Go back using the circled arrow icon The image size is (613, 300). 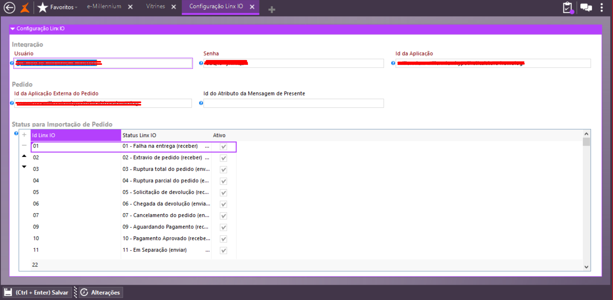(10, 7)
